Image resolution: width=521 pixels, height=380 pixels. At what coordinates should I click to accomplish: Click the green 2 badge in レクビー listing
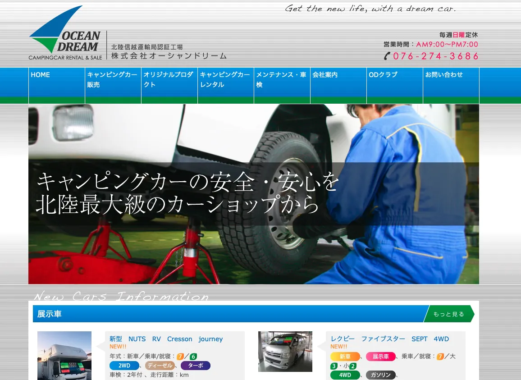click(353, 366)
